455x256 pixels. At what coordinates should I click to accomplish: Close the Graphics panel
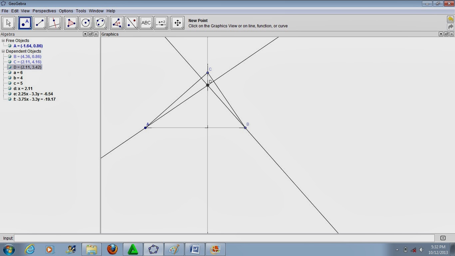[x=452, y=34]
